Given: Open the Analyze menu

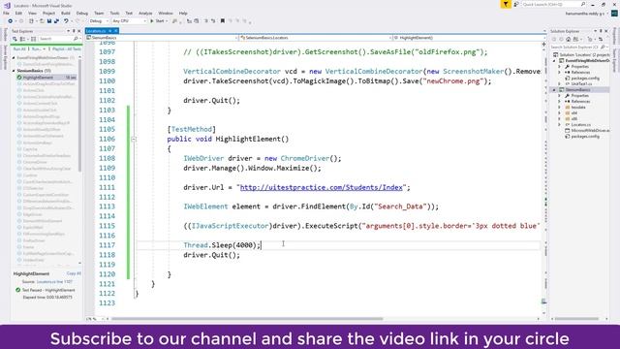Looking at the screenshot, I should point(145,13).
